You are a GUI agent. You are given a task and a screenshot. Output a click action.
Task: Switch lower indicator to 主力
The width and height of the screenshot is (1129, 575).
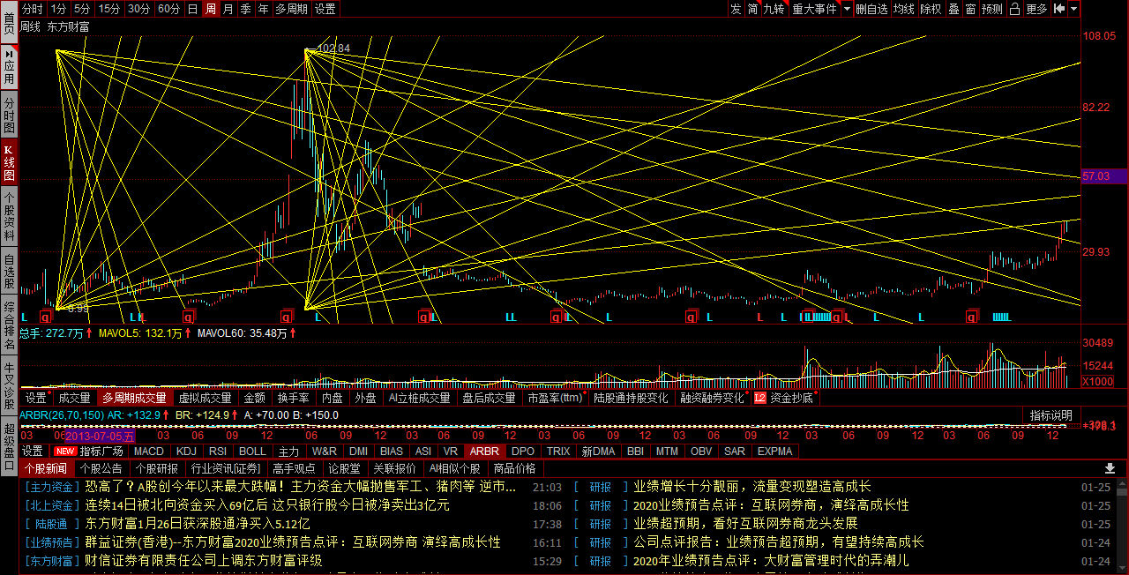(288, 451)
